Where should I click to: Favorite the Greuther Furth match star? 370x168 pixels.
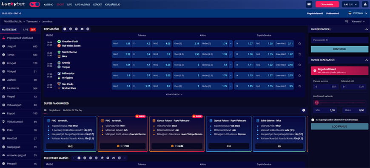(x=299, y=44)
